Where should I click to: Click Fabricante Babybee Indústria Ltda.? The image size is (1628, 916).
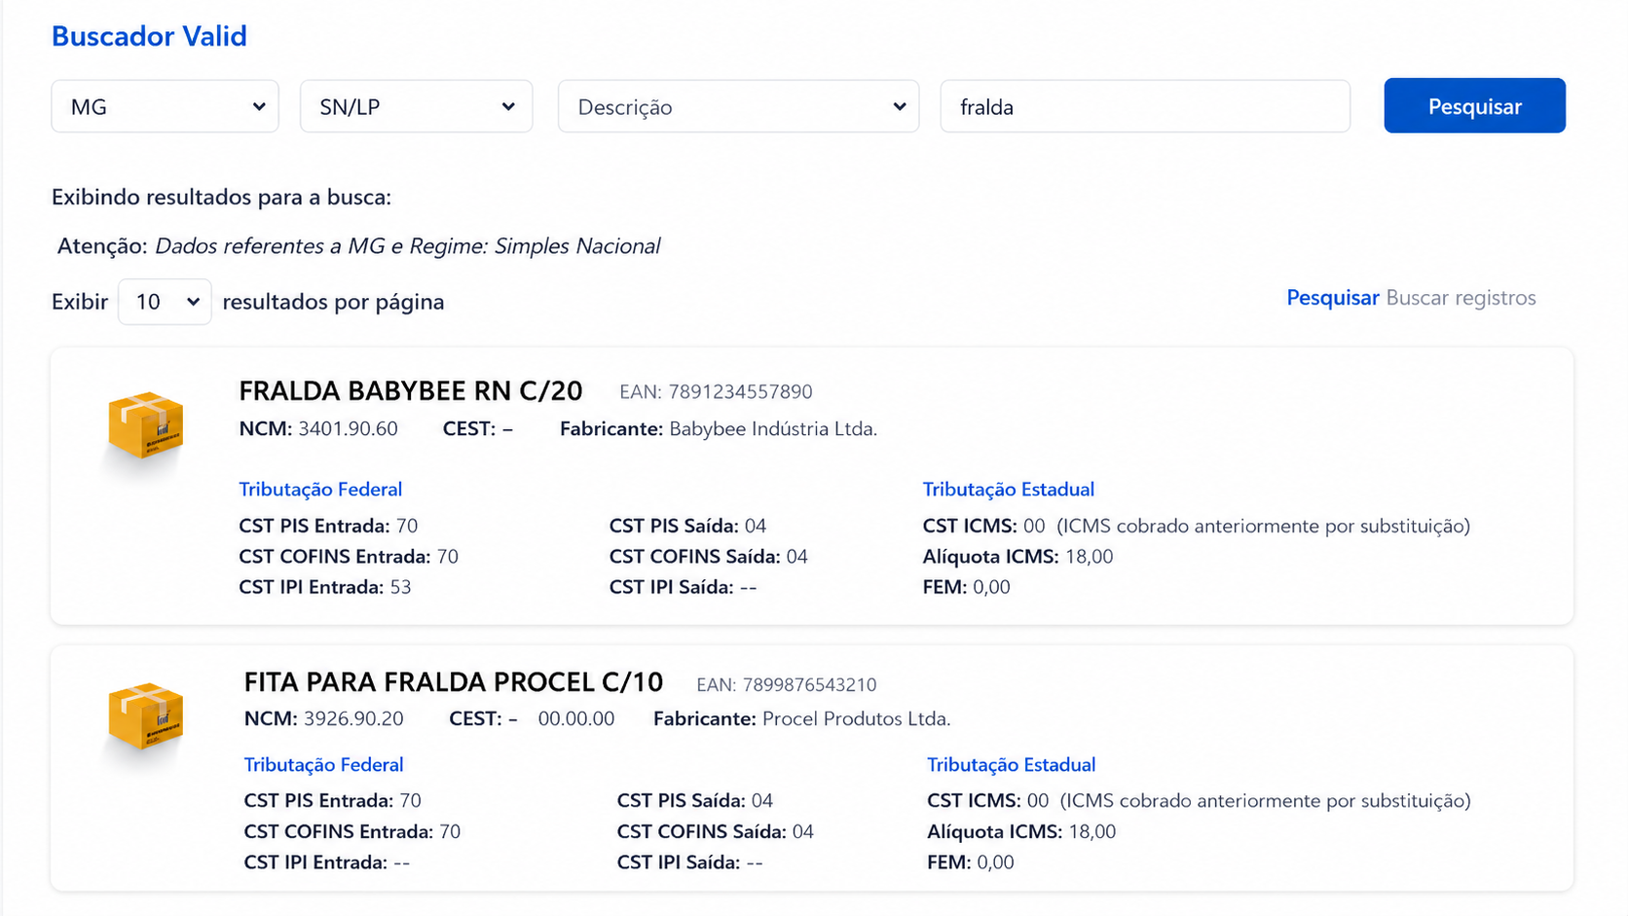719,429
